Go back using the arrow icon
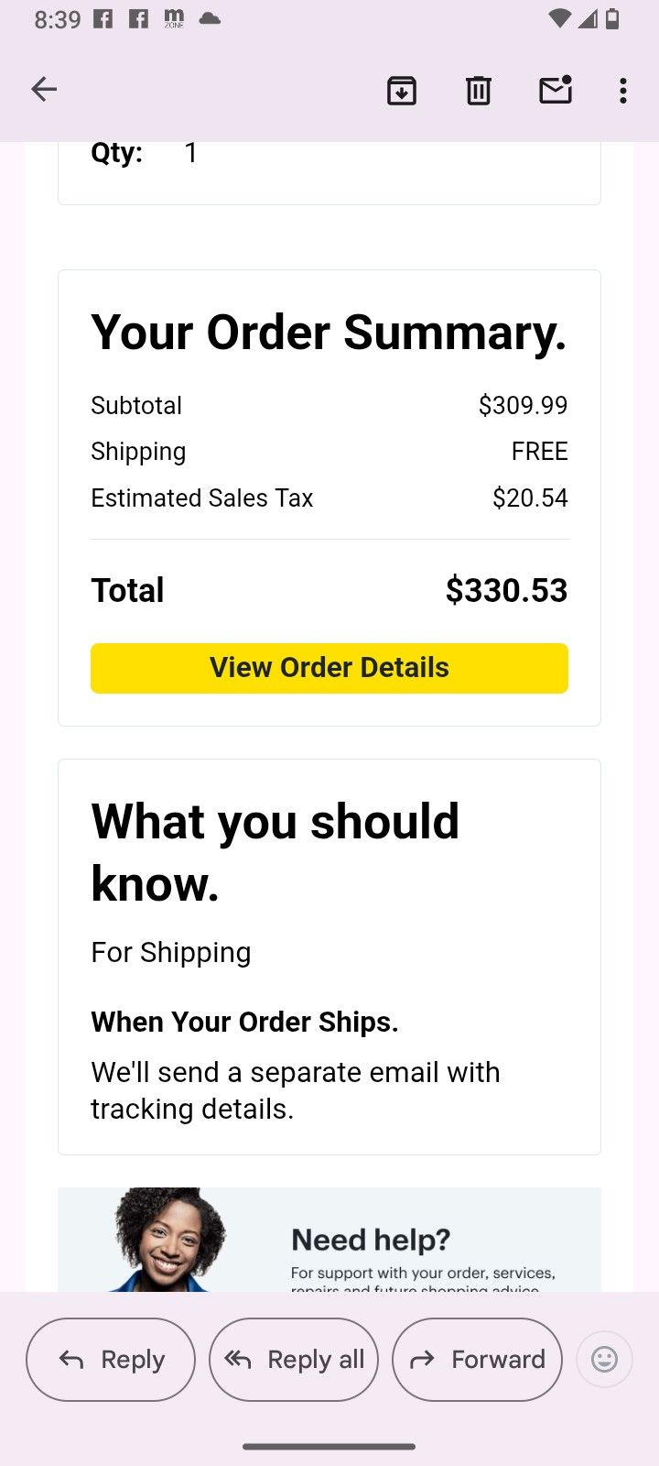 [44, 90]
